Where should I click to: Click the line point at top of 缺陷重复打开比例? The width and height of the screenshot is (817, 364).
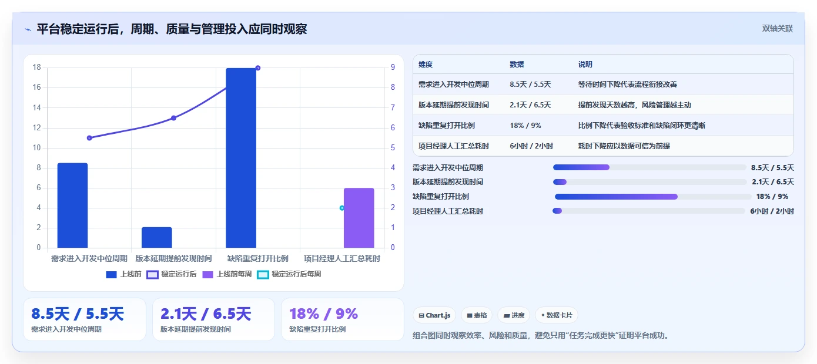tap(258, 68)
